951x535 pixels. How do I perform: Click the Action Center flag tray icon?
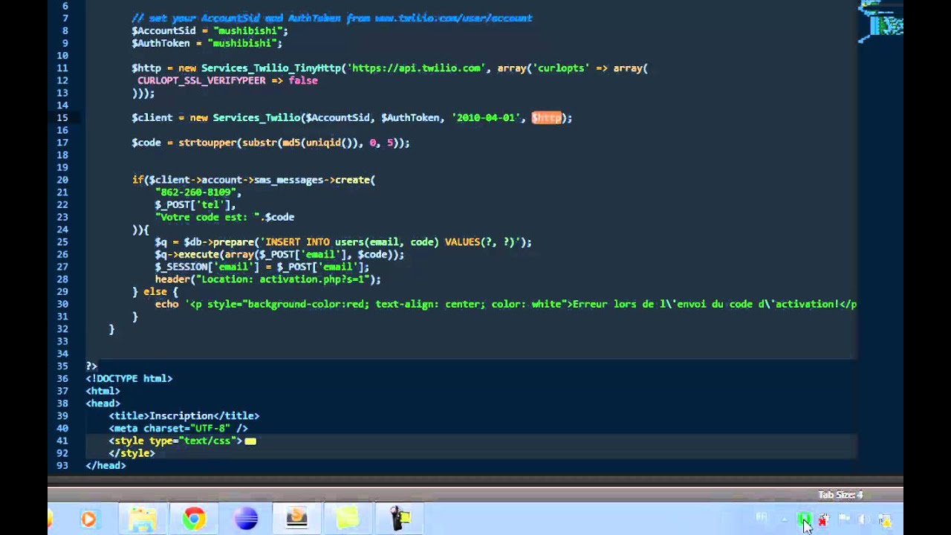(844, 519)
